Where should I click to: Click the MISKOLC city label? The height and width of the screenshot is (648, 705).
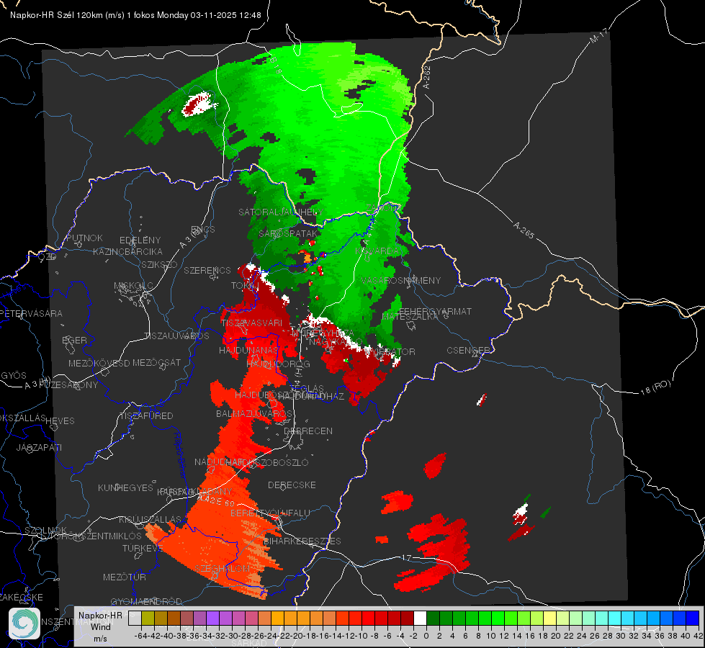133,286
